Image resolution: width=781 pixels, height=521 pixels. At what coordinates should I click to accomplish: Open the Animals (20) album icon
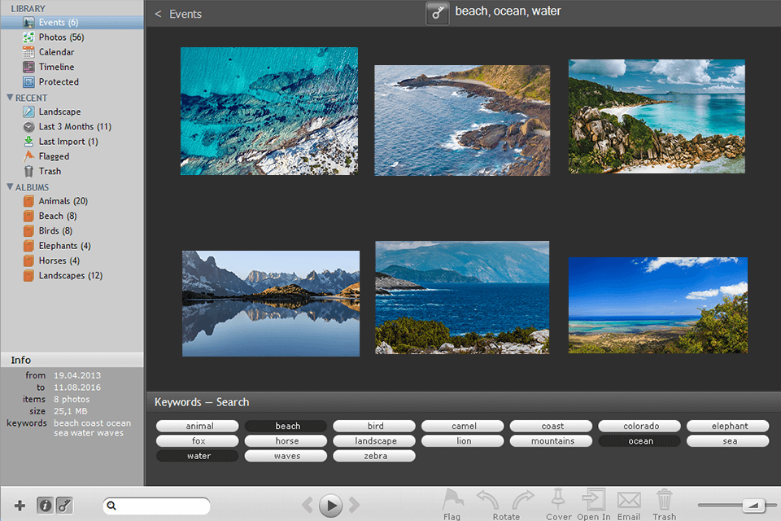pos(29,201)
